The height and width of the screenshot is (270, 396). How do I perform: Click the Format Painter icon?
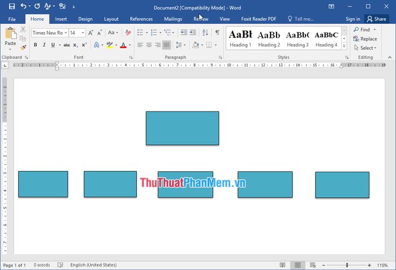[x=23, y=48]
